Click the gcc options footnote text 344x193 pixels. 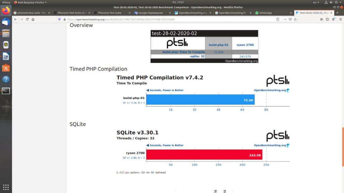coord(141,173)
